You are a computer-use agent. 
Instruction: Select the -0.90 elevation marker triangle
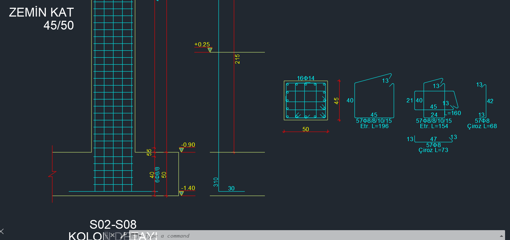pyautogui.click(x=181, y=150)
